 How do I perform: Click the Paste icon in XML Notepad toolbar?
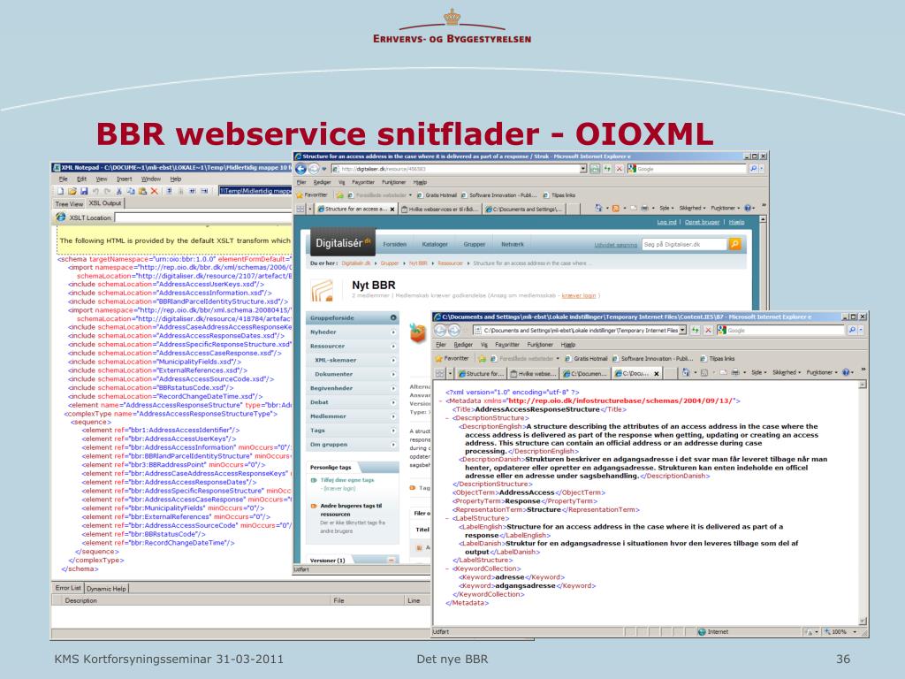pyautogui.click(x=142, y=191)
